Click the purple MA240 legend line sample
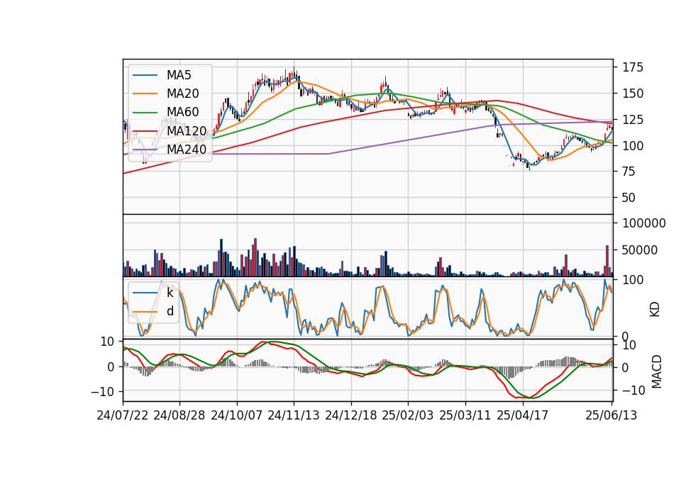The image size is (681, 489). click(145, 150)
